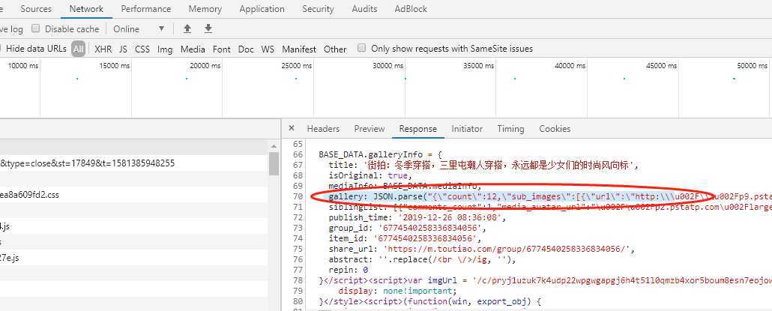Filter requests by CSS
The image size is (772, 311).
142,49
